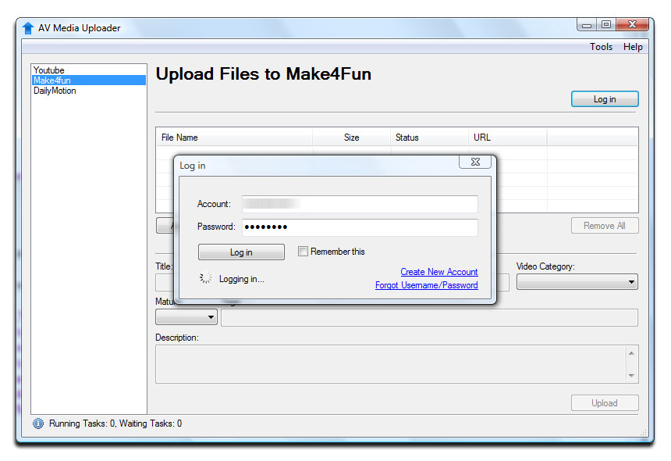Click the Logging in spinner icon

[205, 277]
